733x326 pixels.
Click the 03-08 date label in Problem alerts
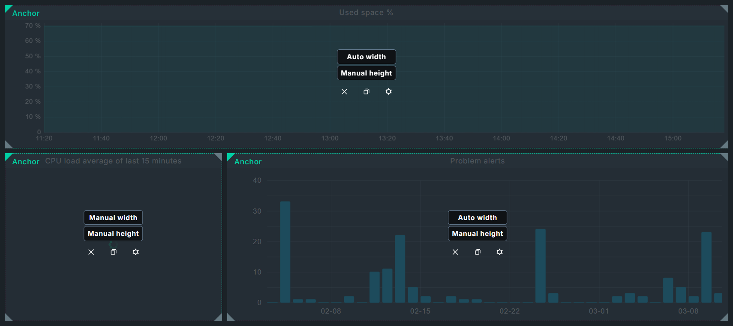coord(688,311)
